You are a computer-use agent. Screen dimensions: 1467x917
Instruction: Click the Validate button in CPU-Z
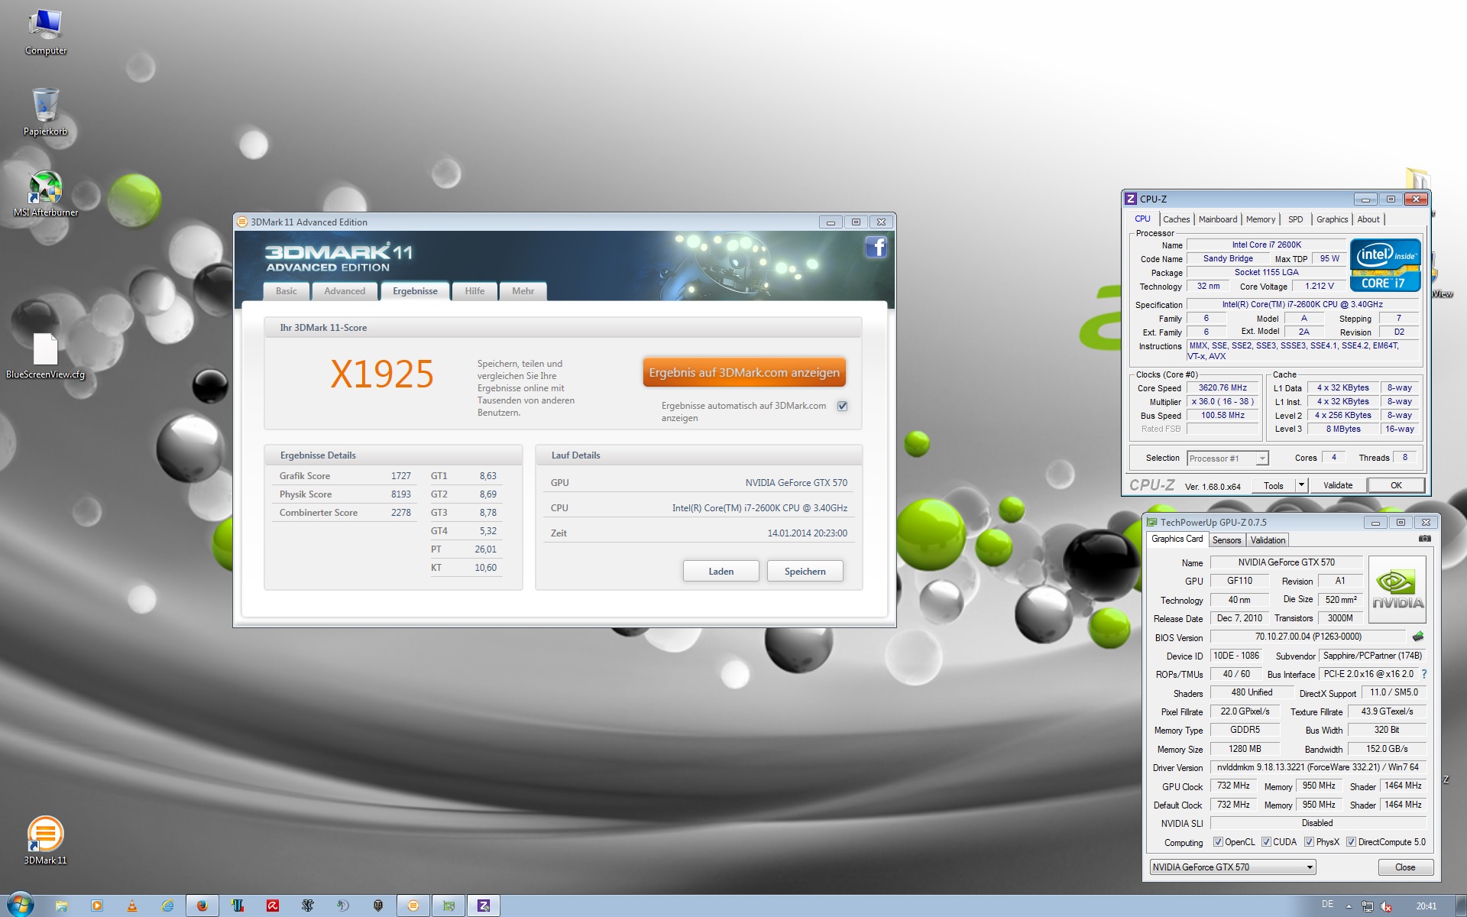[x=1337, y=485]
